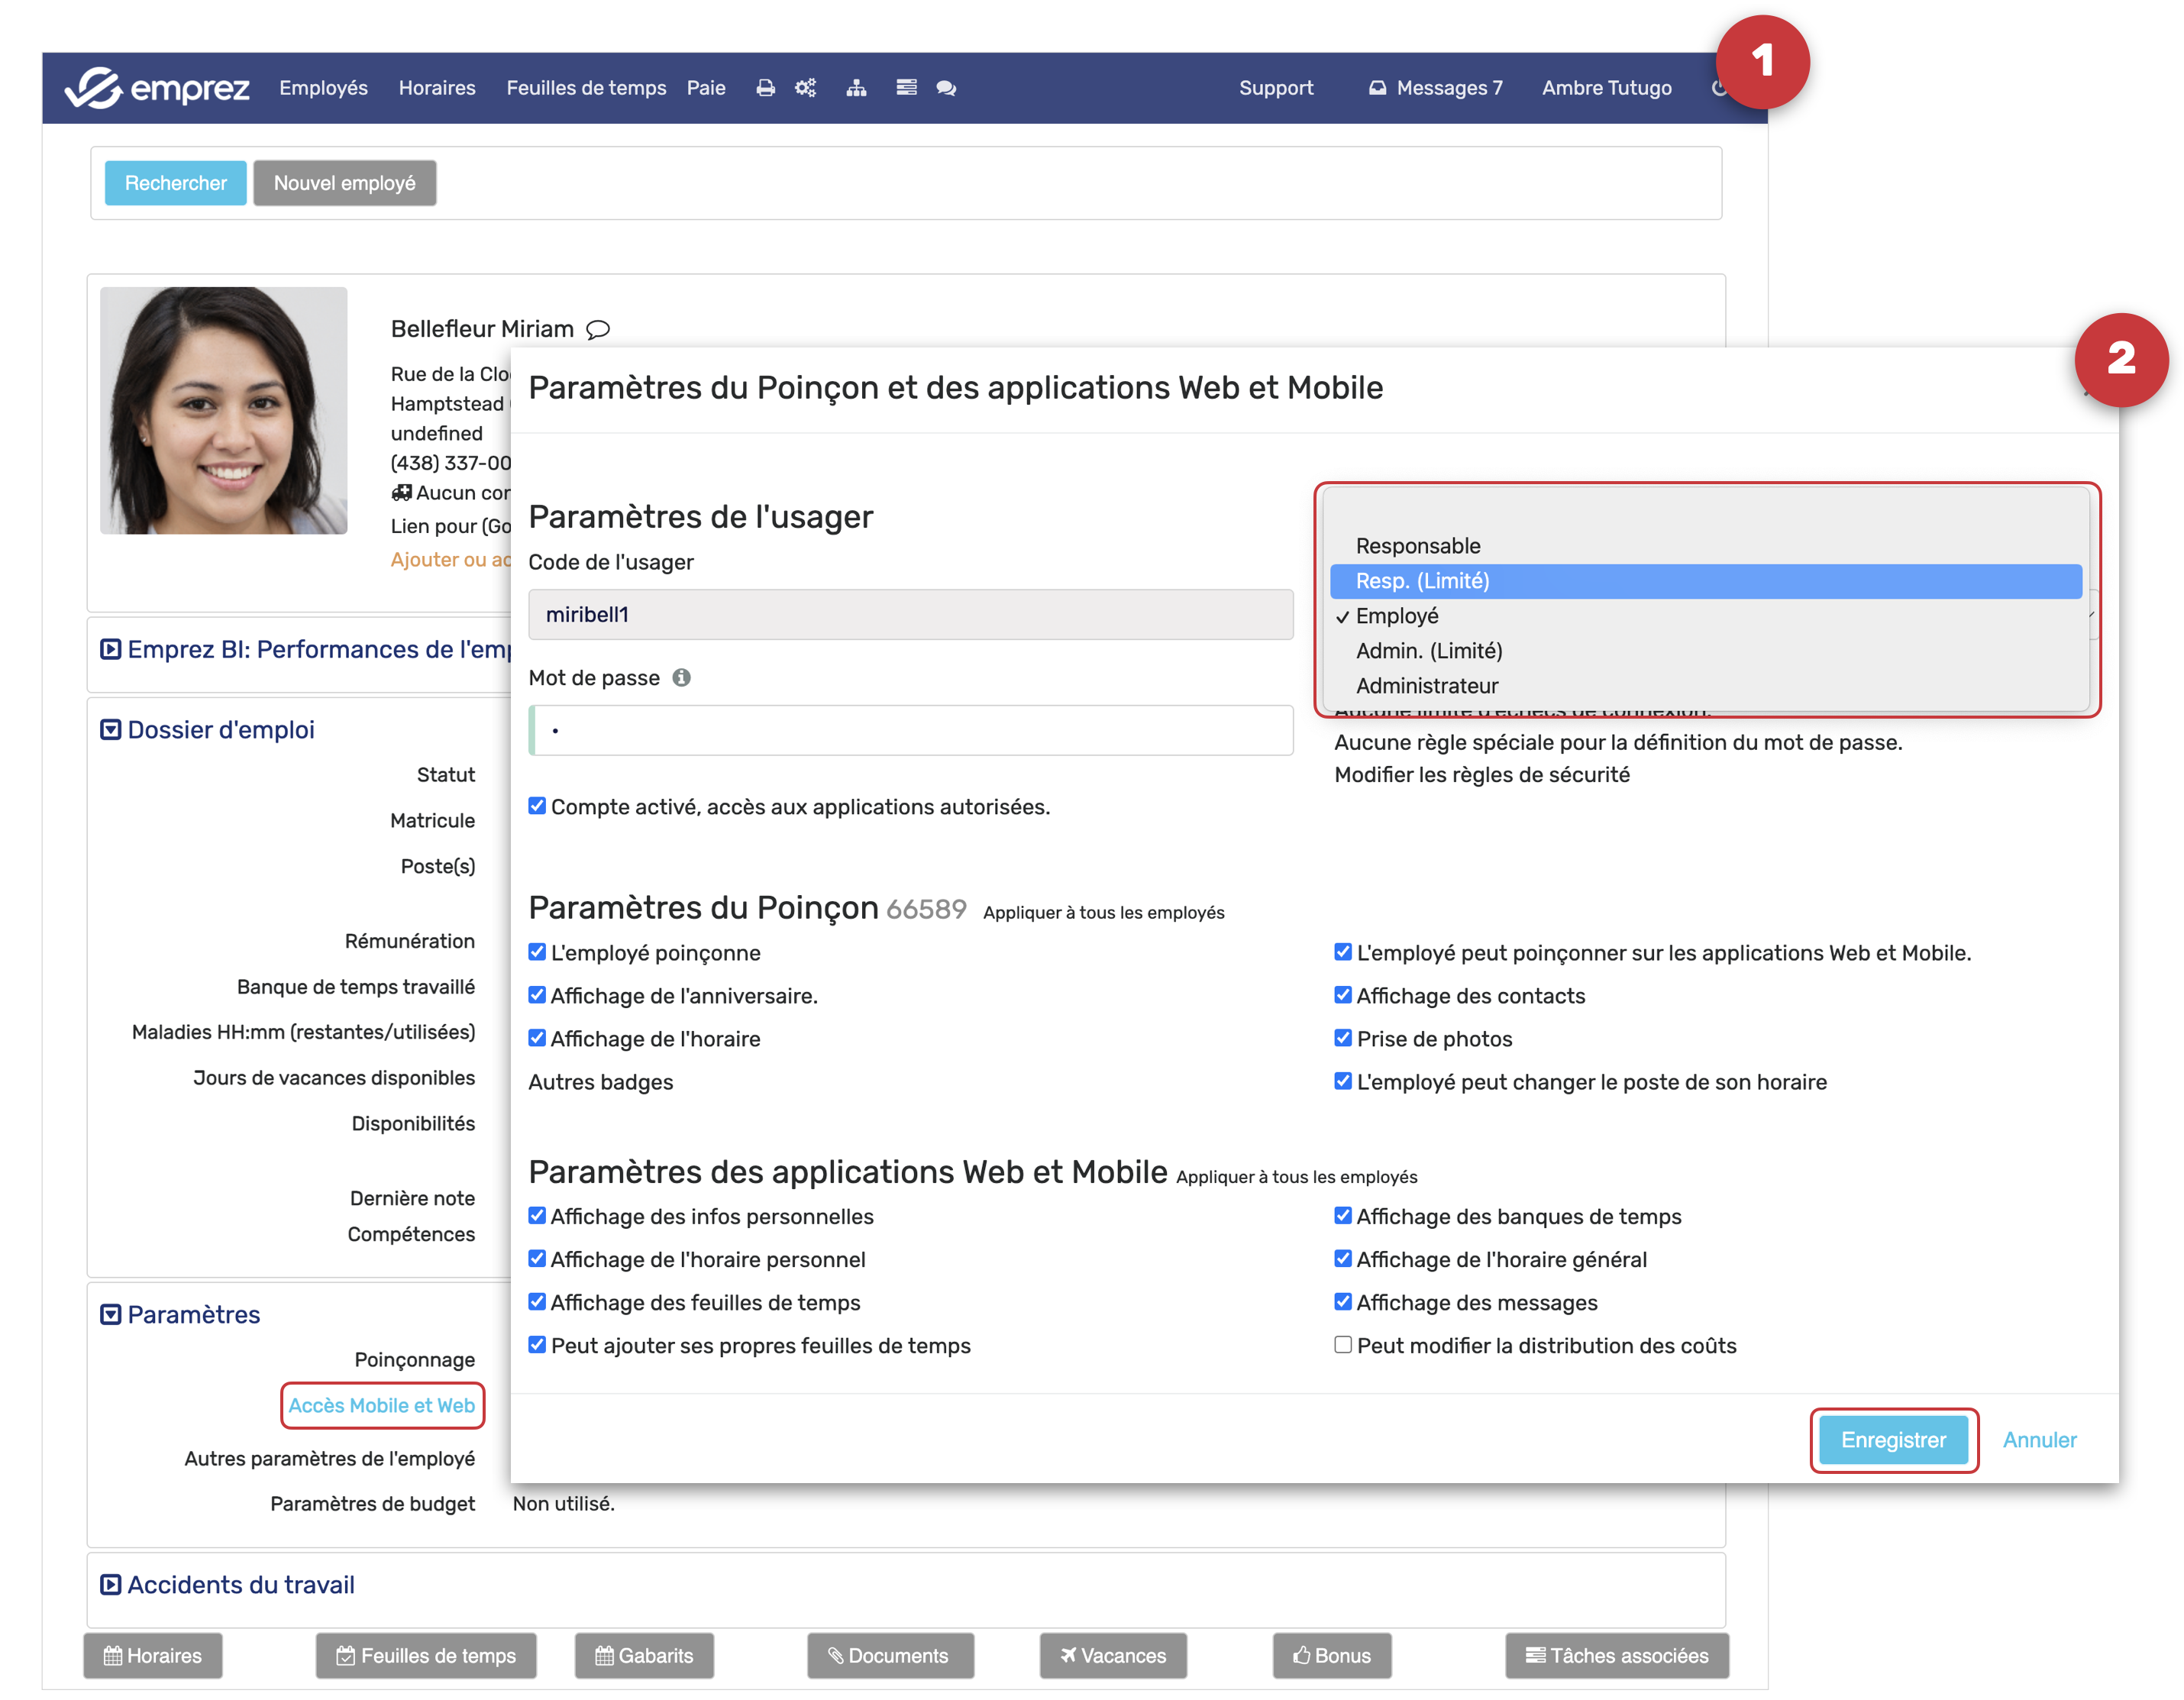Choose Administrateur from the role list
This screenshot has width=2184, height=1700.
point(1426,686)
